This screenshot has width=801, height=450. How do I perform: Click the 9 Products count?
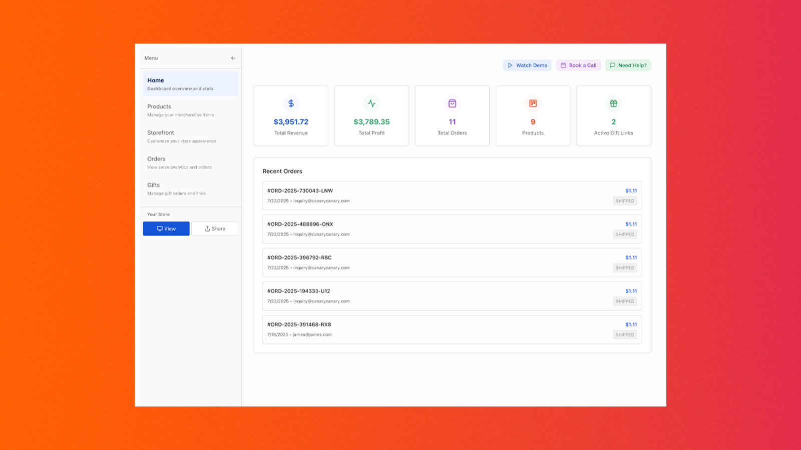(x=533, y=121)
